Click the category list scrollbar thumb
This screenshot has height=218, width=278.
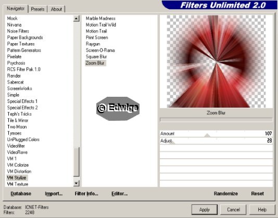point(76,162)
